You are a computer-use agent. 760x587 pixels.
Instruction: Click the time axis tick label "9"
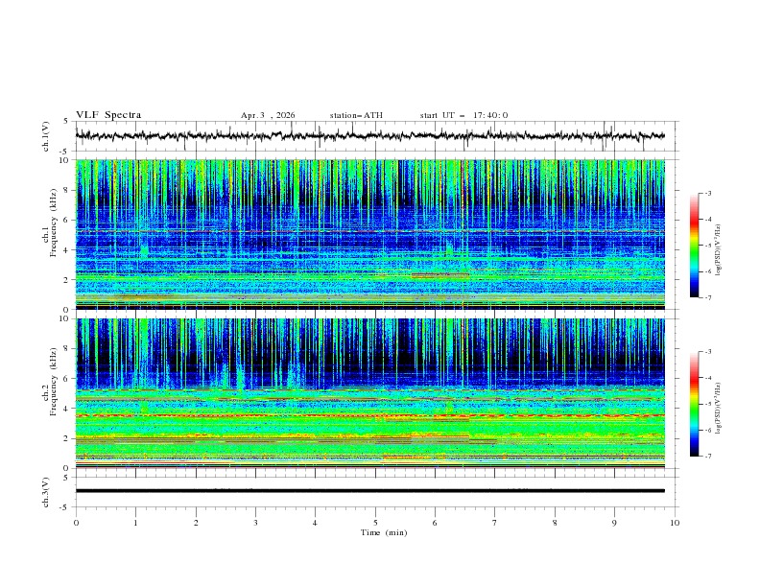614,523
